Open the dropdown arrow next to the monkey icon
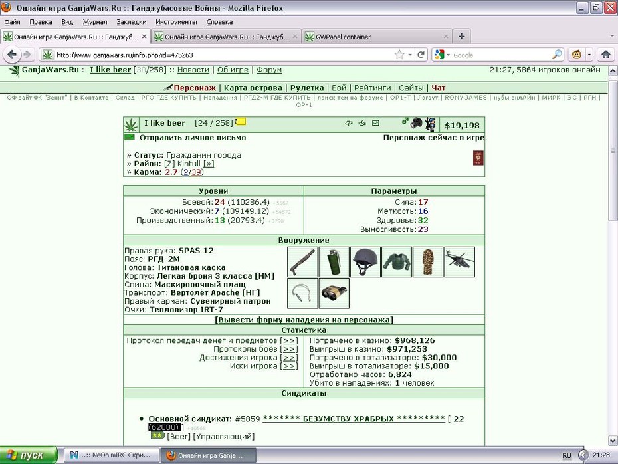Viewport: 618px width, 464px height. [x=589, y=55]
